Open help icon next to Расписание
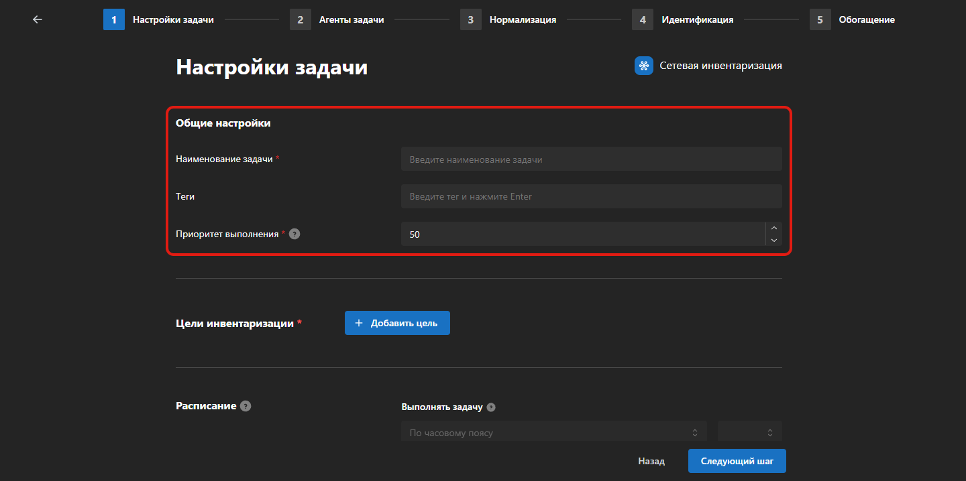The width and height of the screenshot is (966, 481). pos(246,406)
